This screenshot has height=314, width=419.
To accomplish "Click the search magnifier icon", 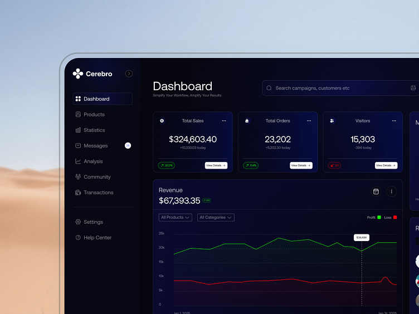I will tap(269, 88).
